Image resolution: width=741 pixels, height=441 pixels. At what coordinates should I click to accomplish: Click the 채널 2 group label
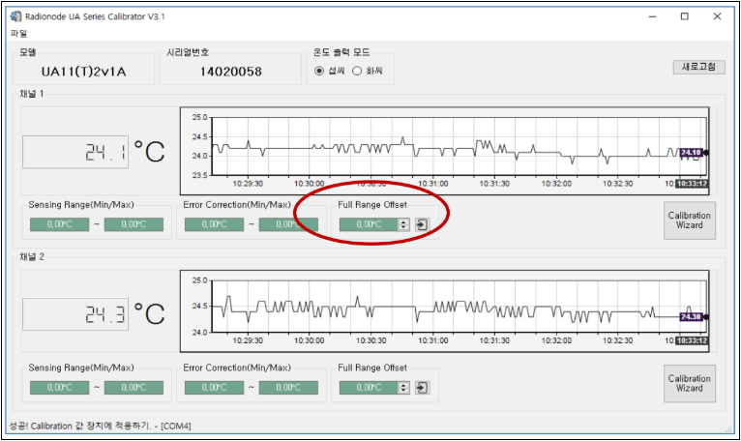[32, 257]
